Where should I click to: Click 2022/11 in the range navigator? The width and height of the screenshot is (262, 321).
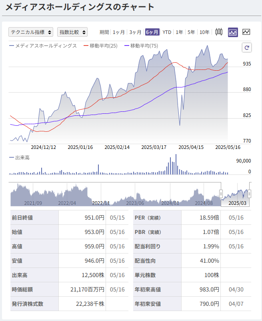pos(101,203)
